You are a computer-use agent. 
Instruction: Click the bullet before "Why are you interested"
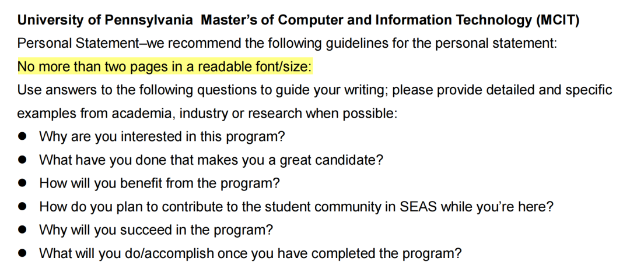[x=22, y=136]
